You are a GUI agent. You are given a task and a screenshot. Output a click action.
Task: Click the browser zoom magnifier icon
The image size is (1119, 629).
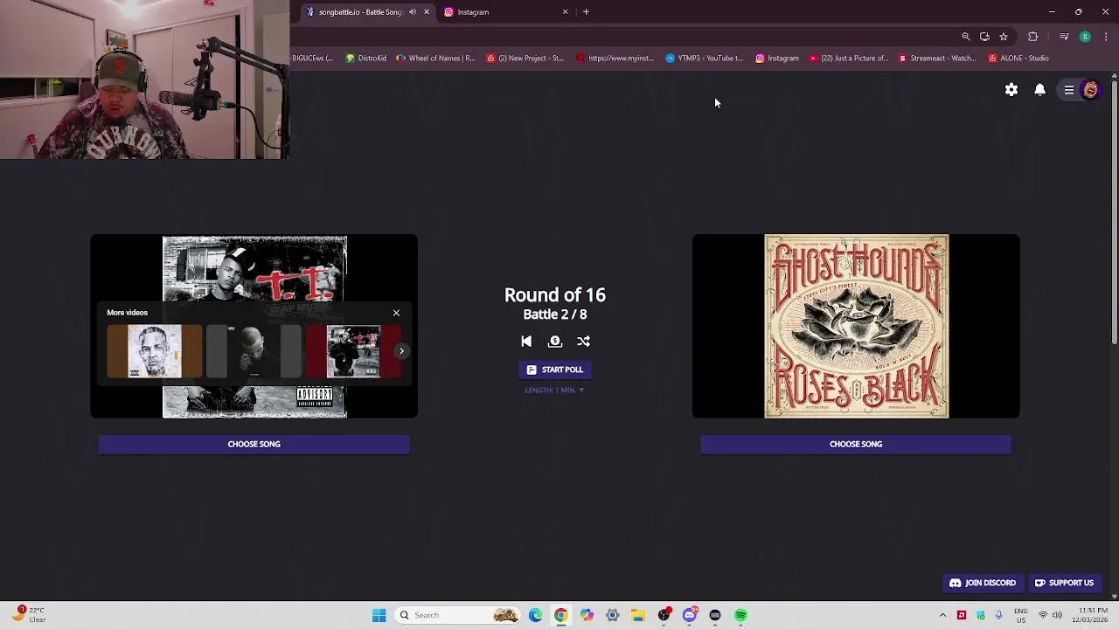tap(966, 37)
